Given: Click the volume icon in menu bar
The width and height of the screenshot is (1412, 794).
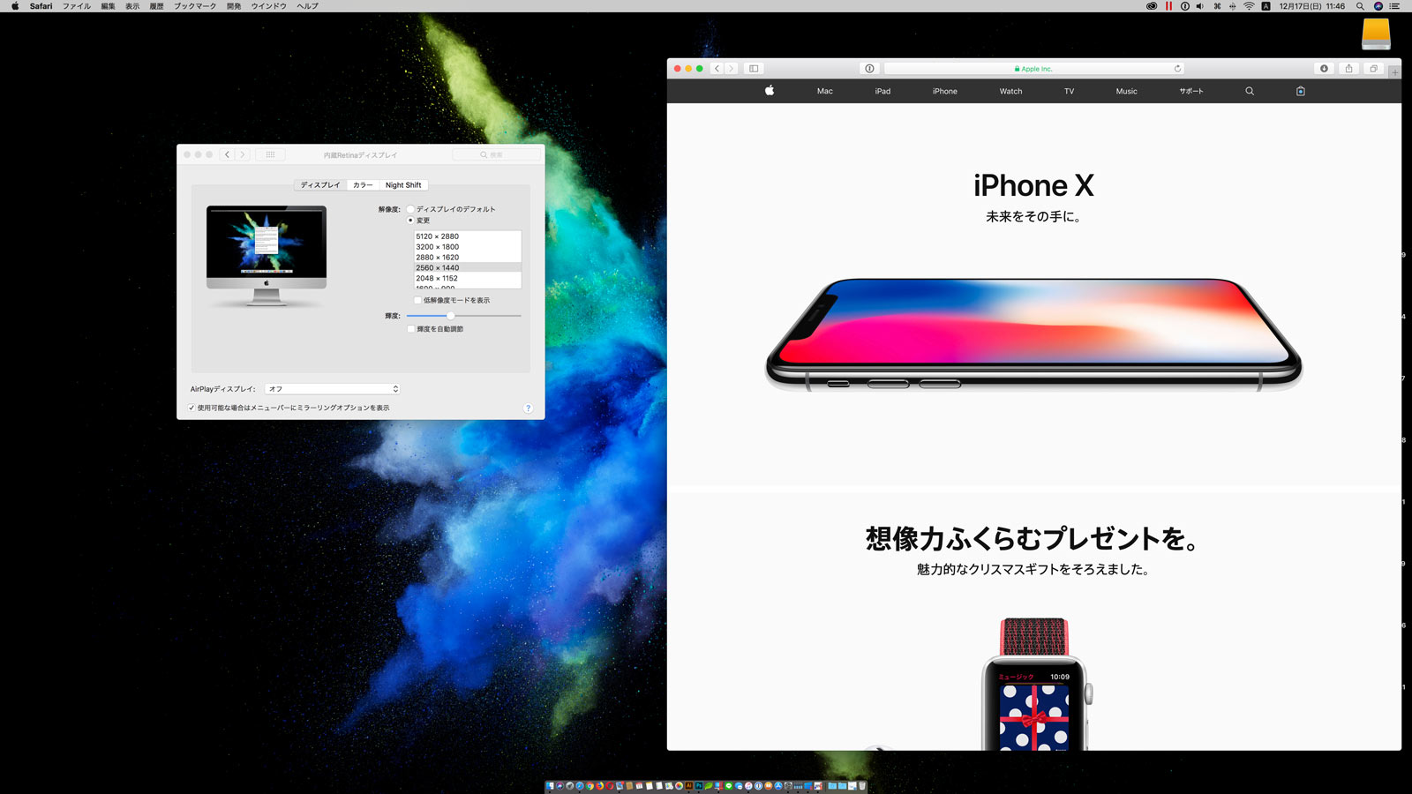Looking at the screenshot, I should tap(1199, 6).
